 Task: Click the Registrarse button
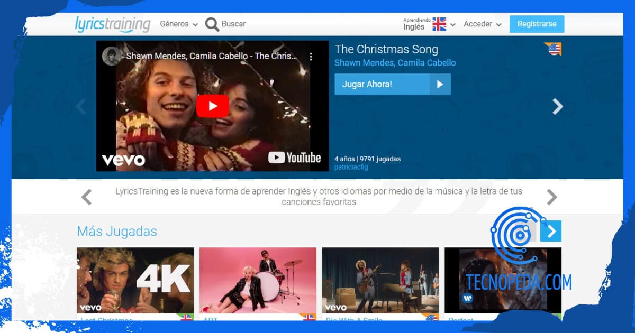pos(537,24)
